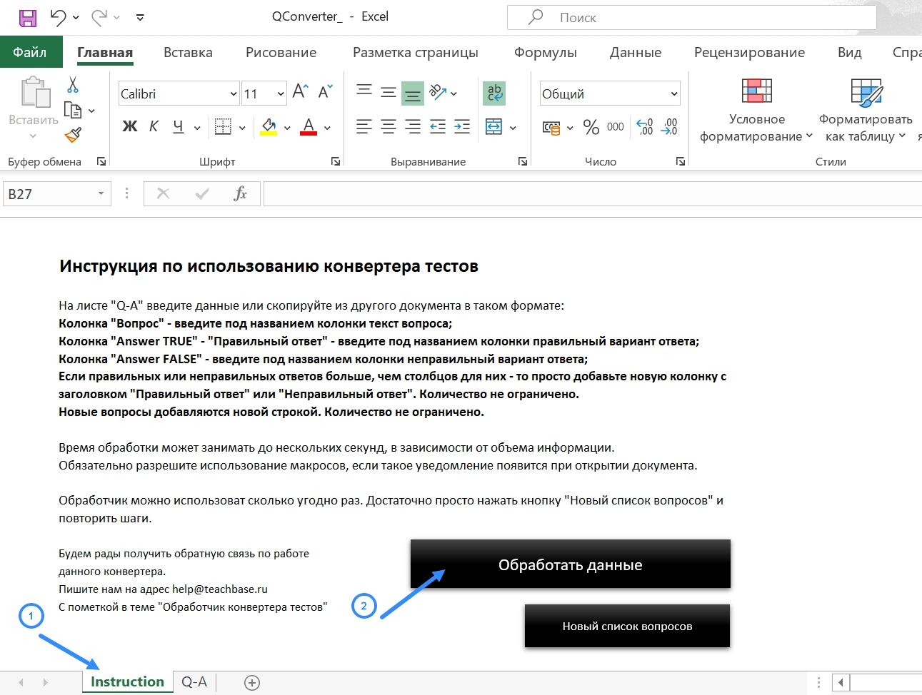Switch to the Рецензирование tab
Image resolution: width=922 pixels, height=695 pixels.
(x=749, y=52)
